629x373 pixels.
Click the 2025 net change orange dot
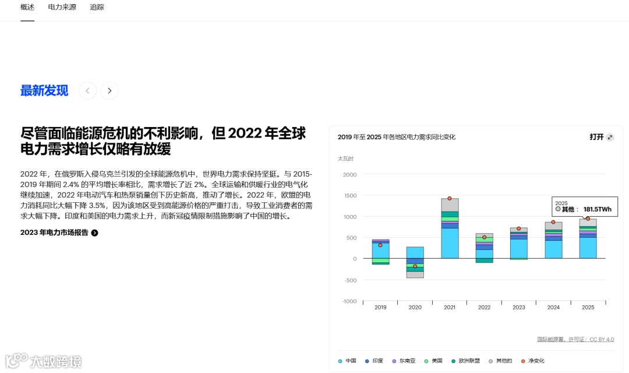coord(588,219)
